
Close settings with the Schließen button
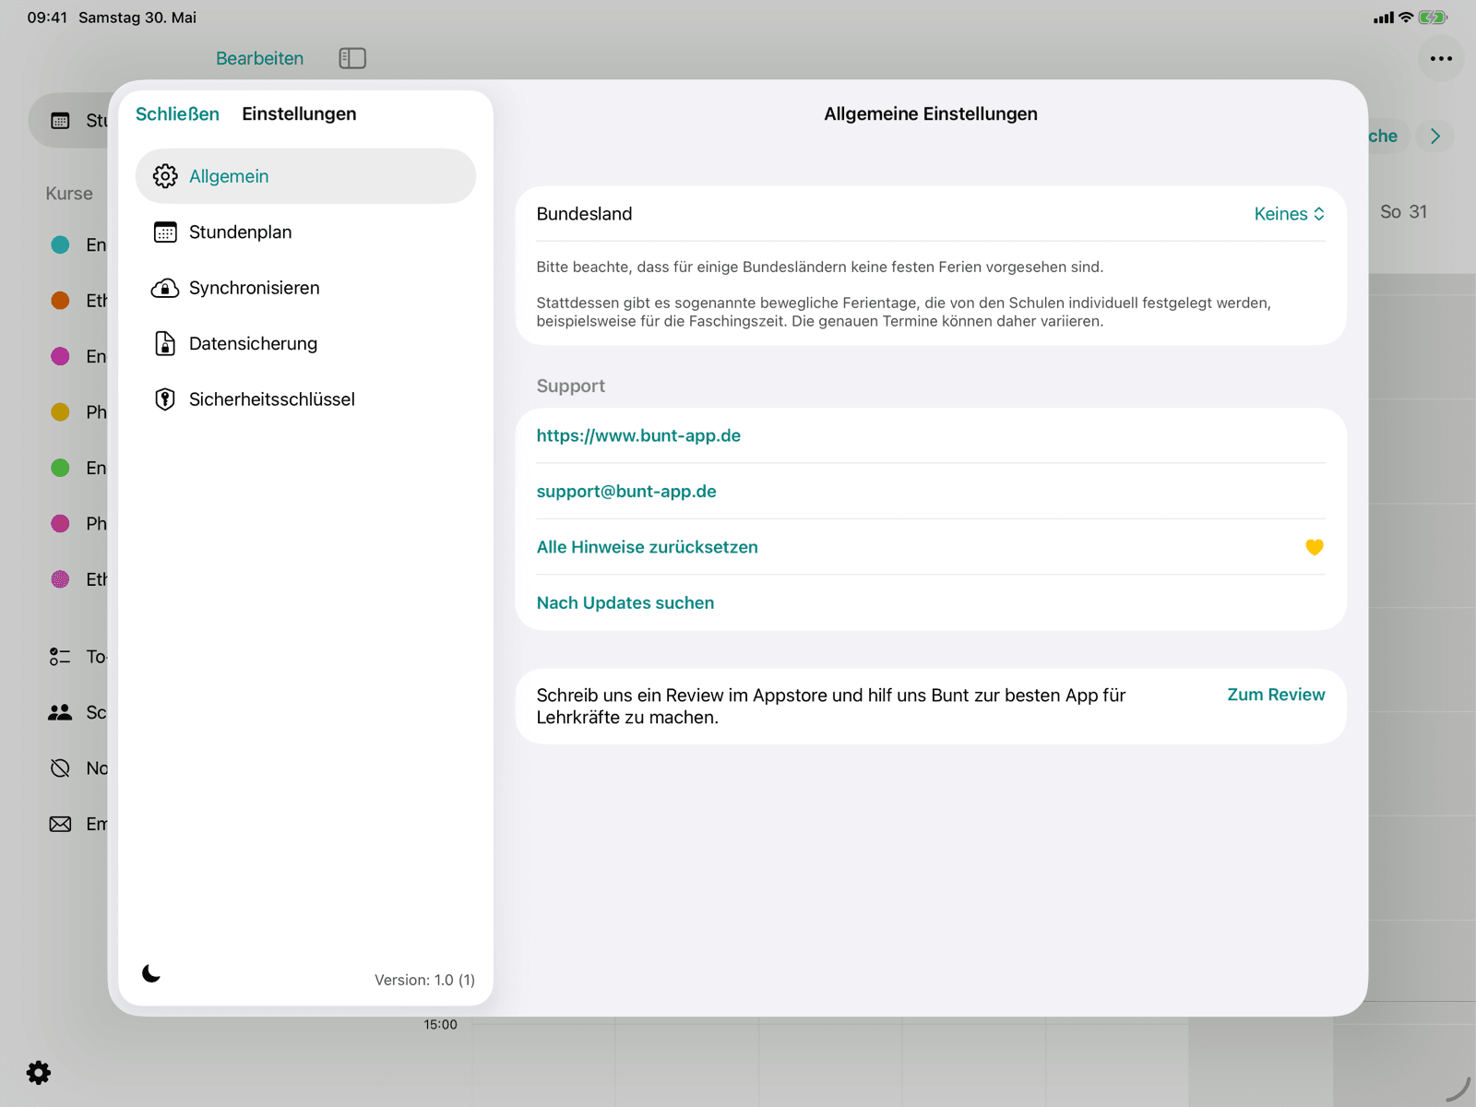point(177,114)
